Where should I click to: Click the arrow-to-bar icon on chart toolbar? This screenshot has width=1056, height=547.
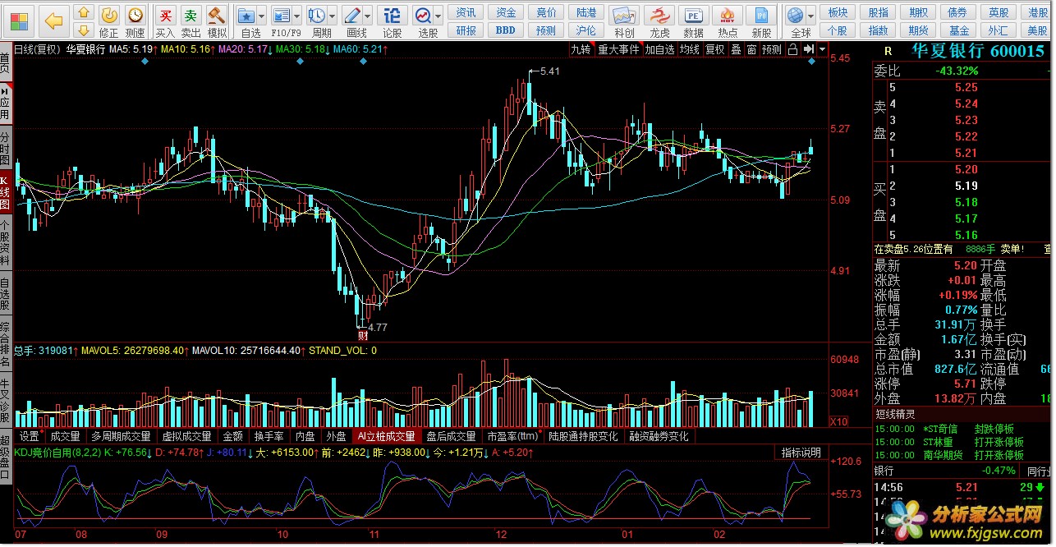click(x=809, y=49)
